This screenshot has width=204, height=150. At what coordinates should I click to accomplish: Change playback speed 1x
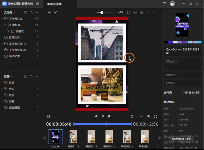141,116
